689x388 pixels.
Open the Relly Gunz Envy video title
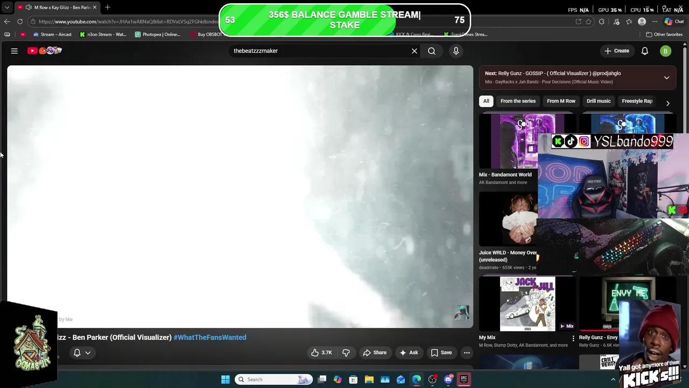[x=598, y=337]
